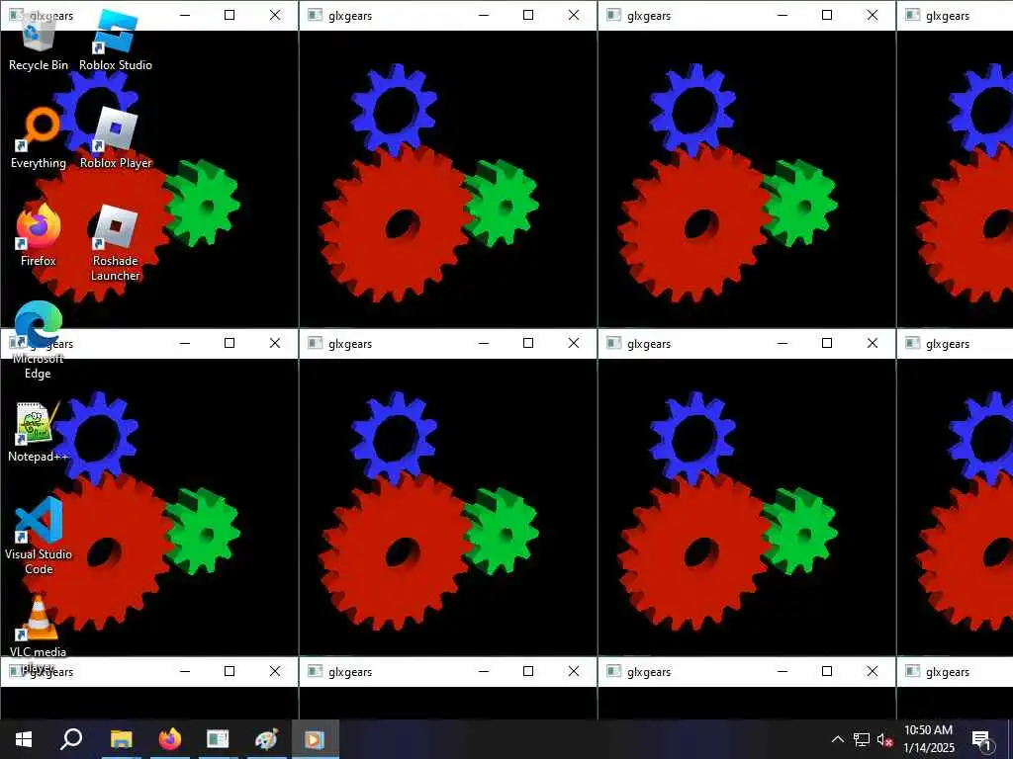Click the Microsoft Edge desktop icon
This screenshot has width=1013, height=759.
coord(39,340)
